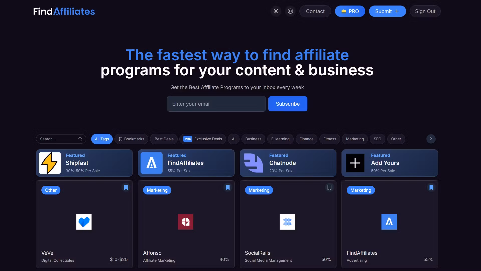Select the All Tags filter
The width and height of the screenshot is (481, 271).
tap(102, 139)
